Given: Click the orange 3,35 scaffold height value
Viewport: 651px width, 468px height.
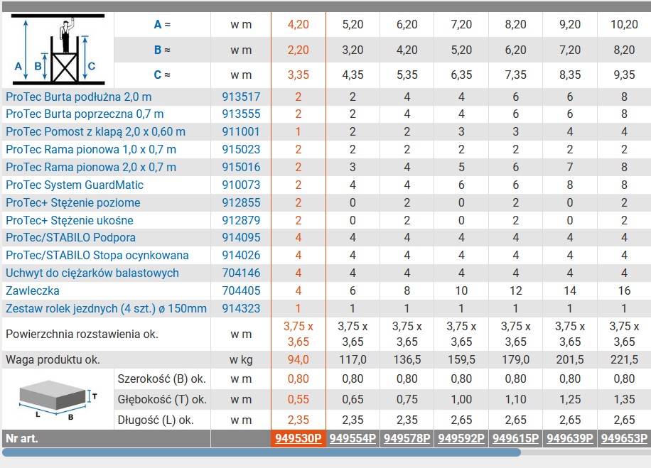Looking at the screenshot, I should [x=298, y=75].
